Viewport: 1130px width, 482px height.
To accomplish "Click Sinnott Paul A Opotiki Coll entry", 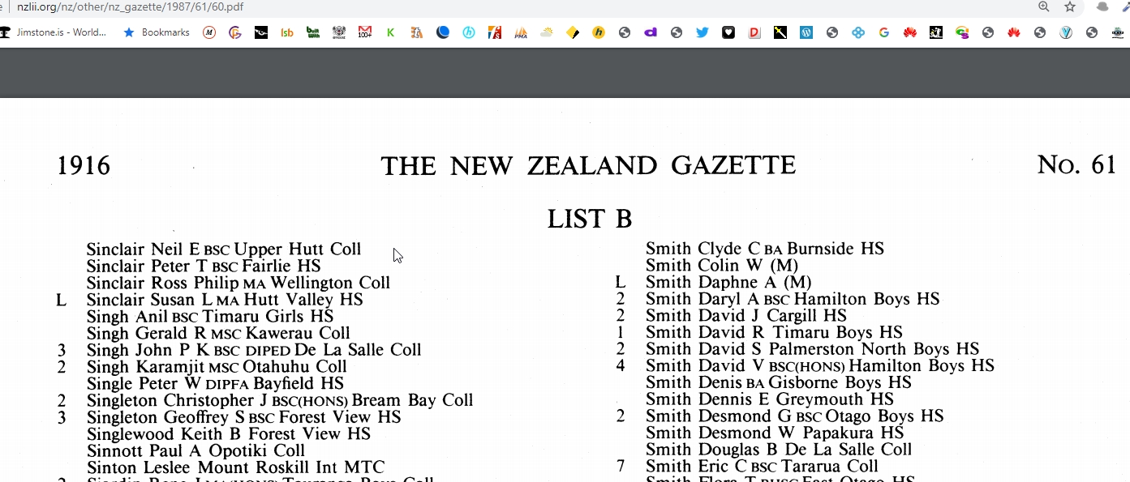I will [x=195, y=451].
